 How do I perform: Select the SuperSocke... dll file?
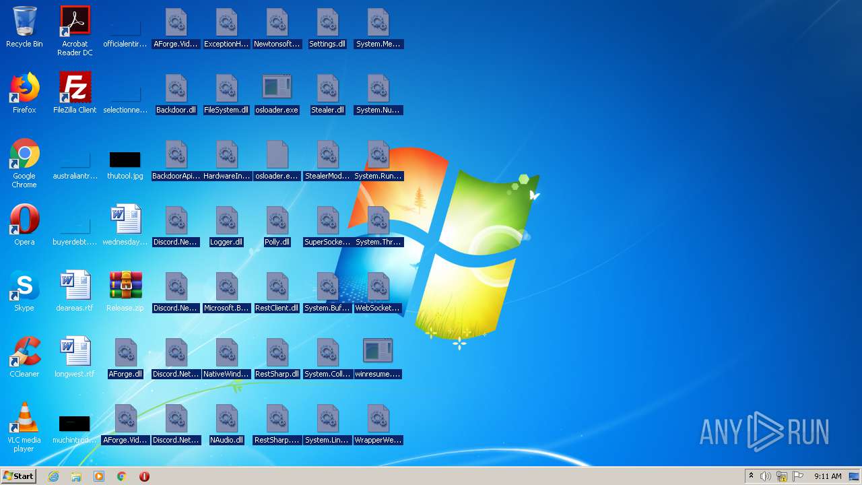click(327, 225)
